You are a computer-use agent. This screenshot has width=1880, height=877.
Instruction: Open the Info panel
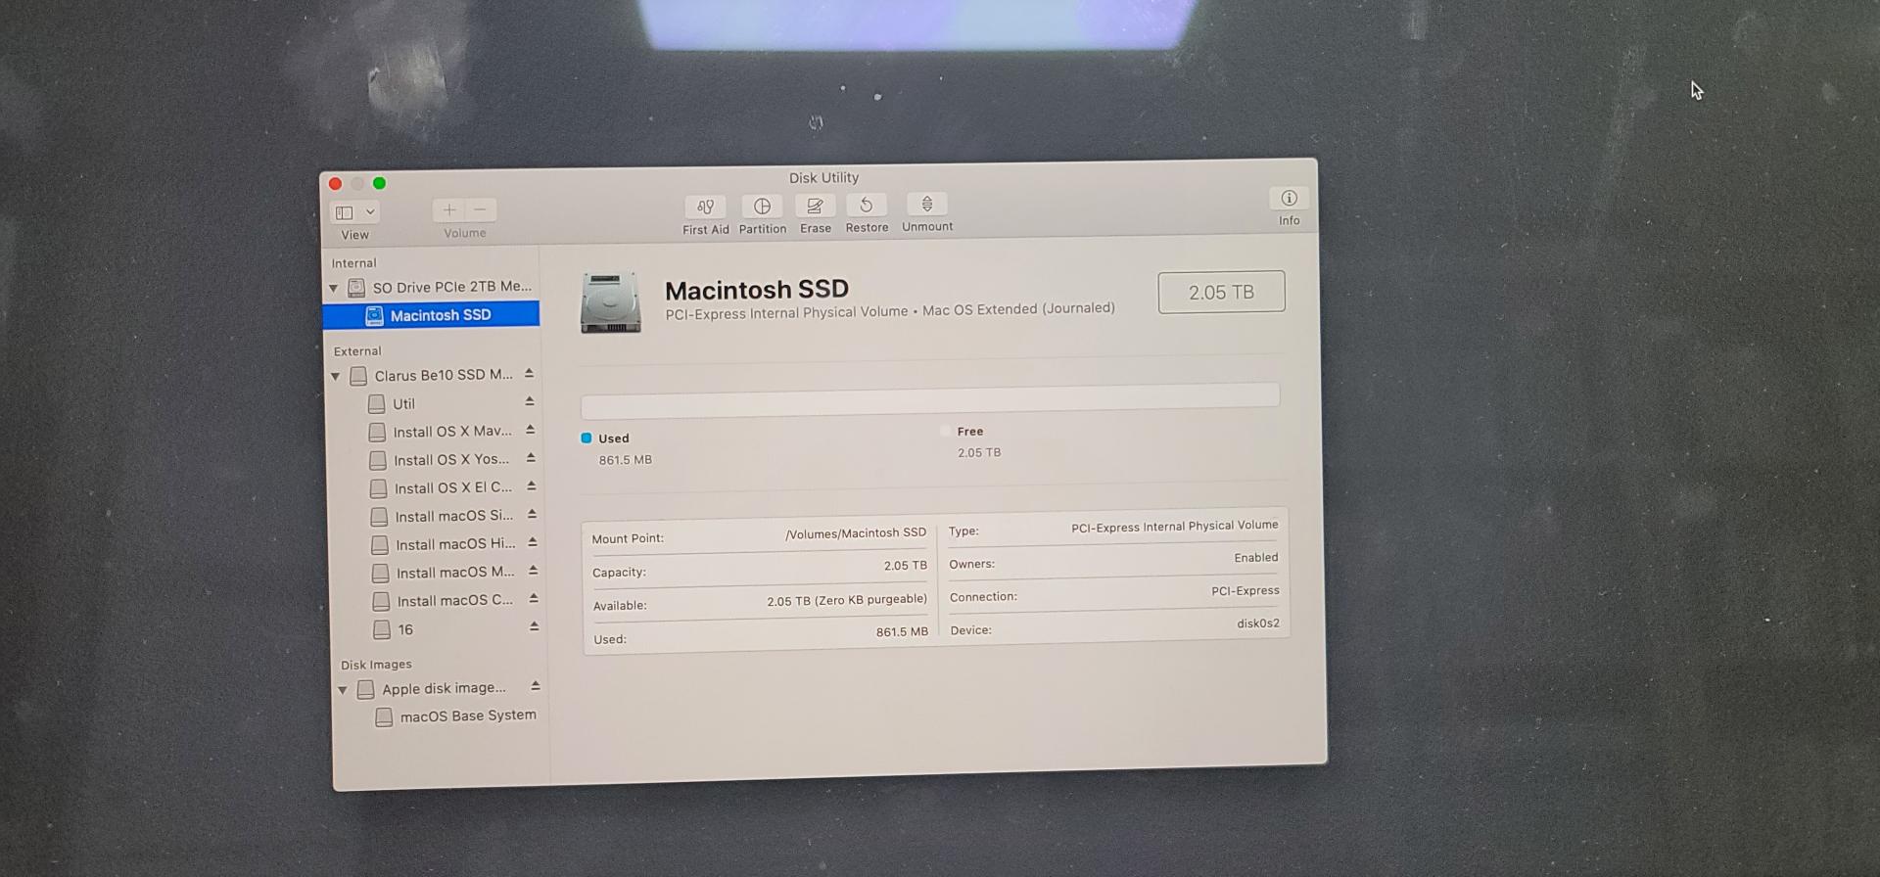tap(1289, 198)
